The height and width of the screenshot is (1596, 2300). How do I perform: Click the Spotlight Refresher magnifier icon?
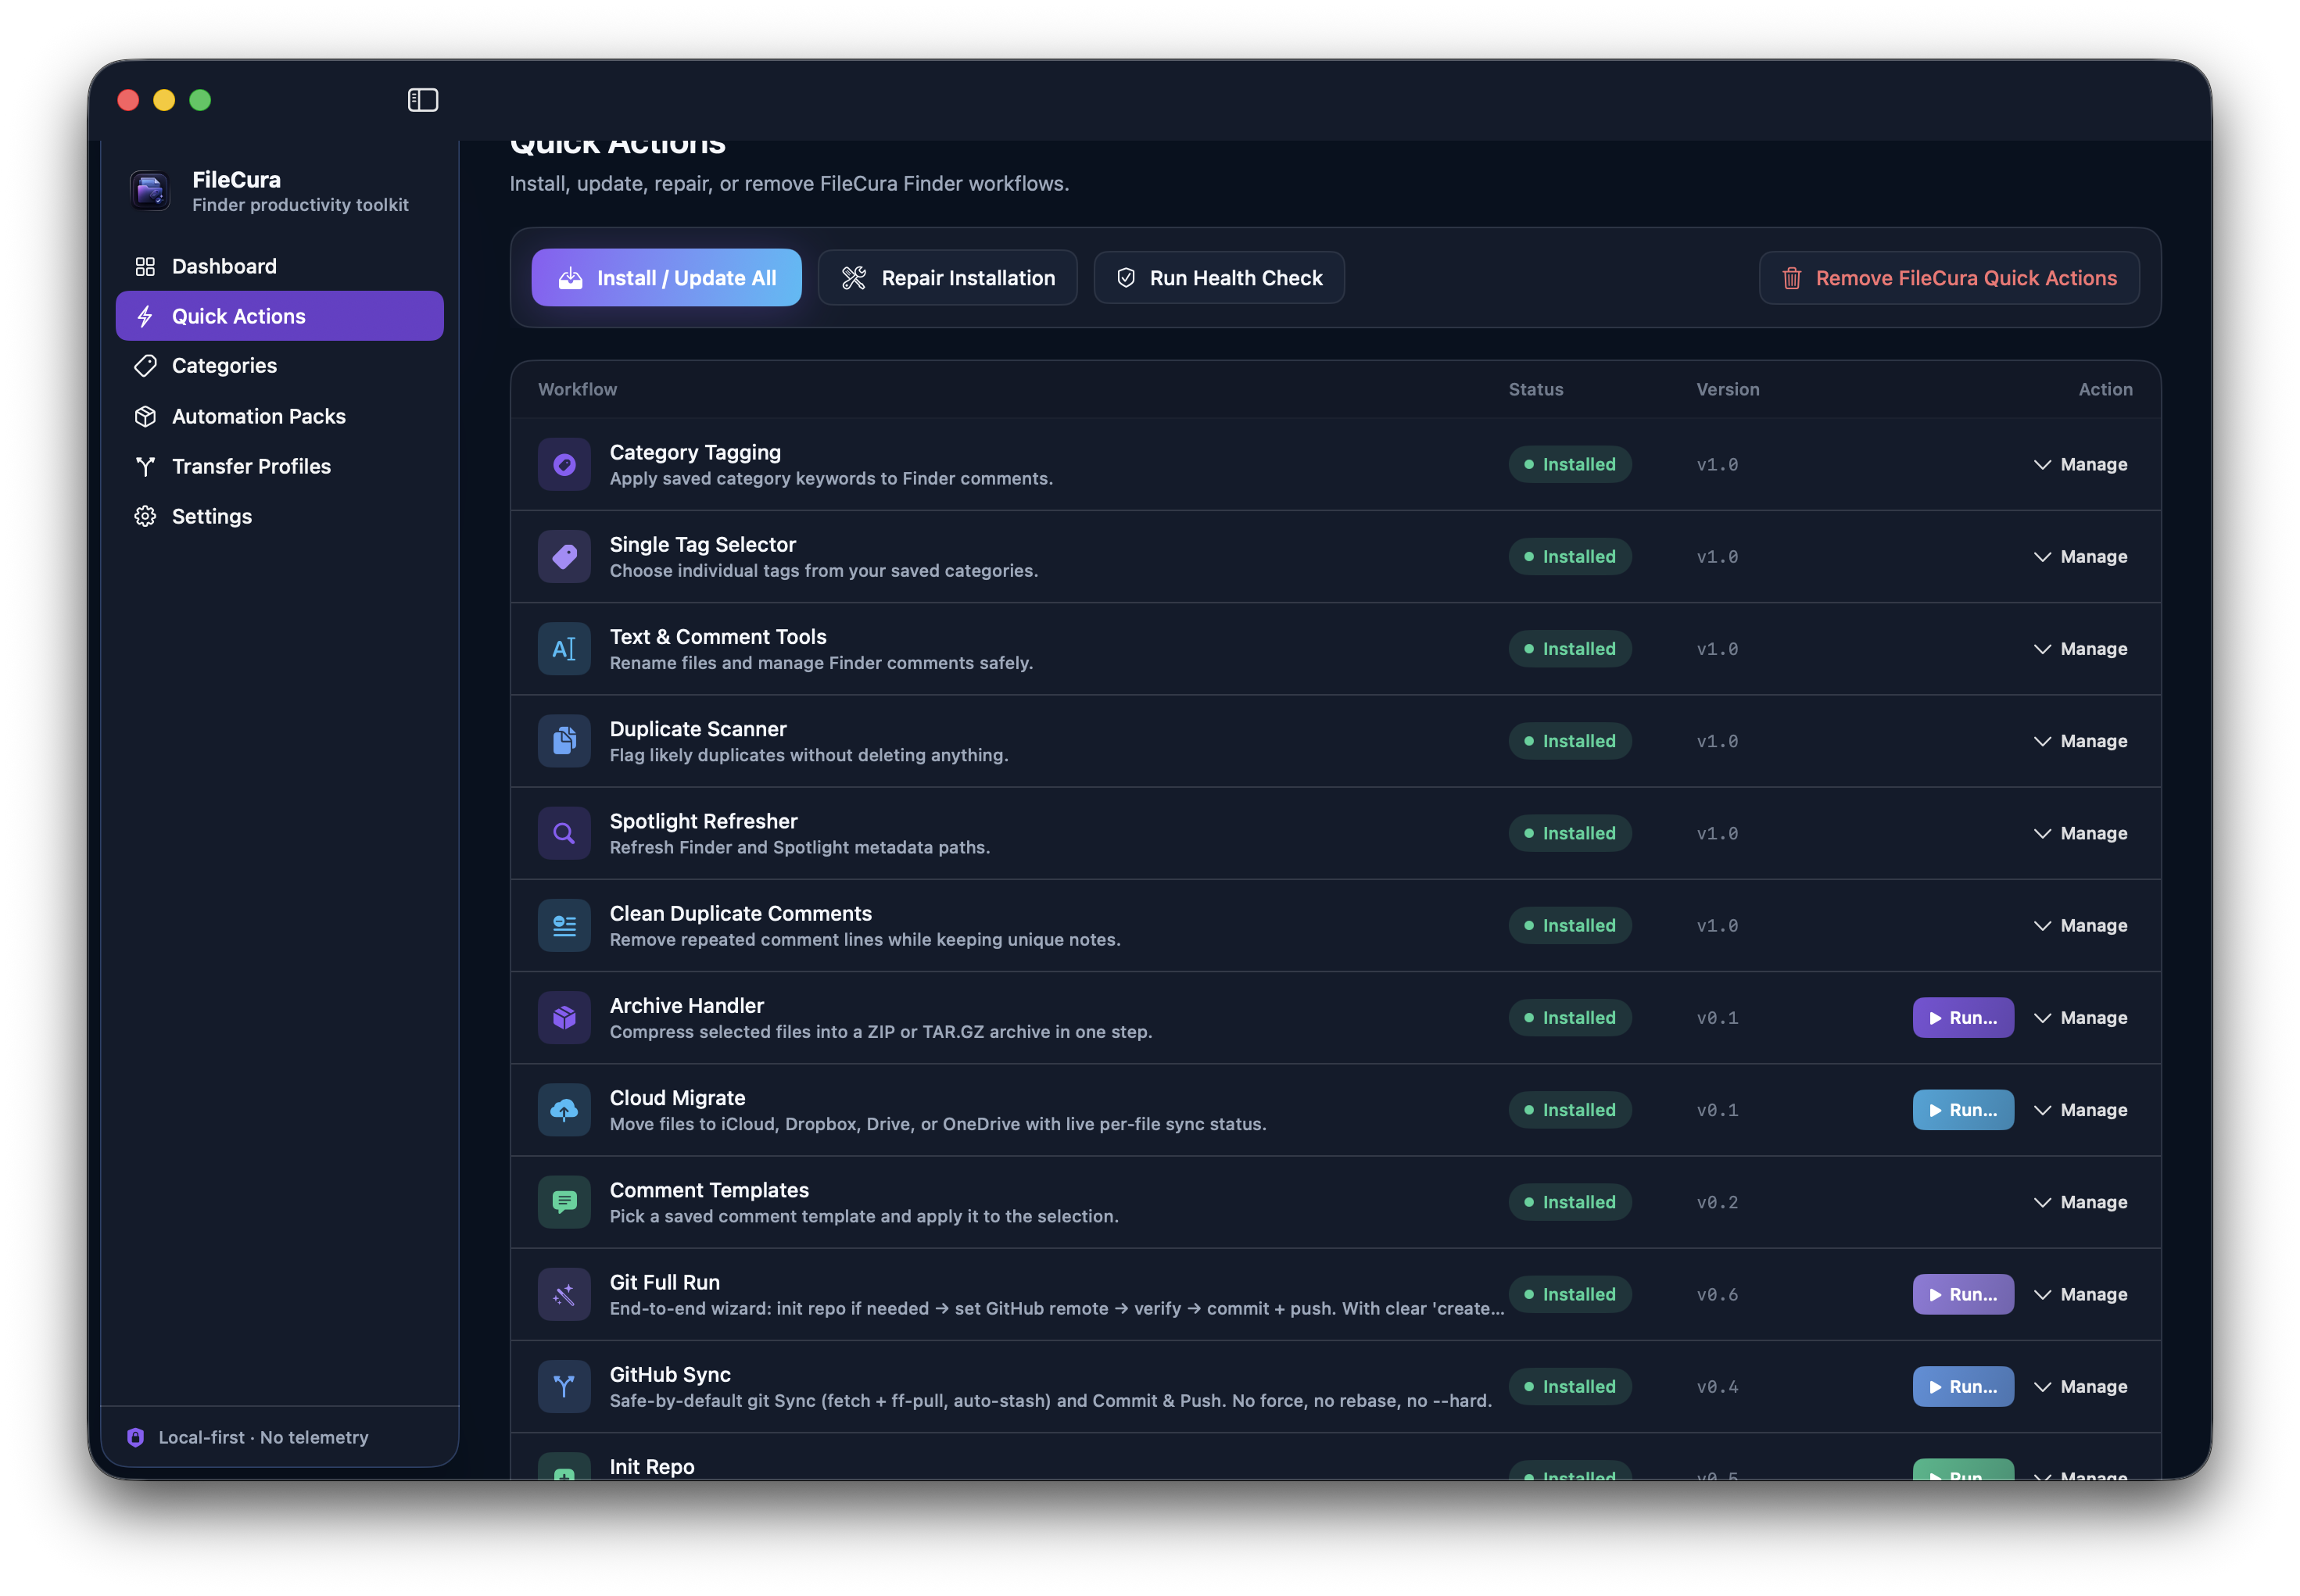(x=564, y=833)
